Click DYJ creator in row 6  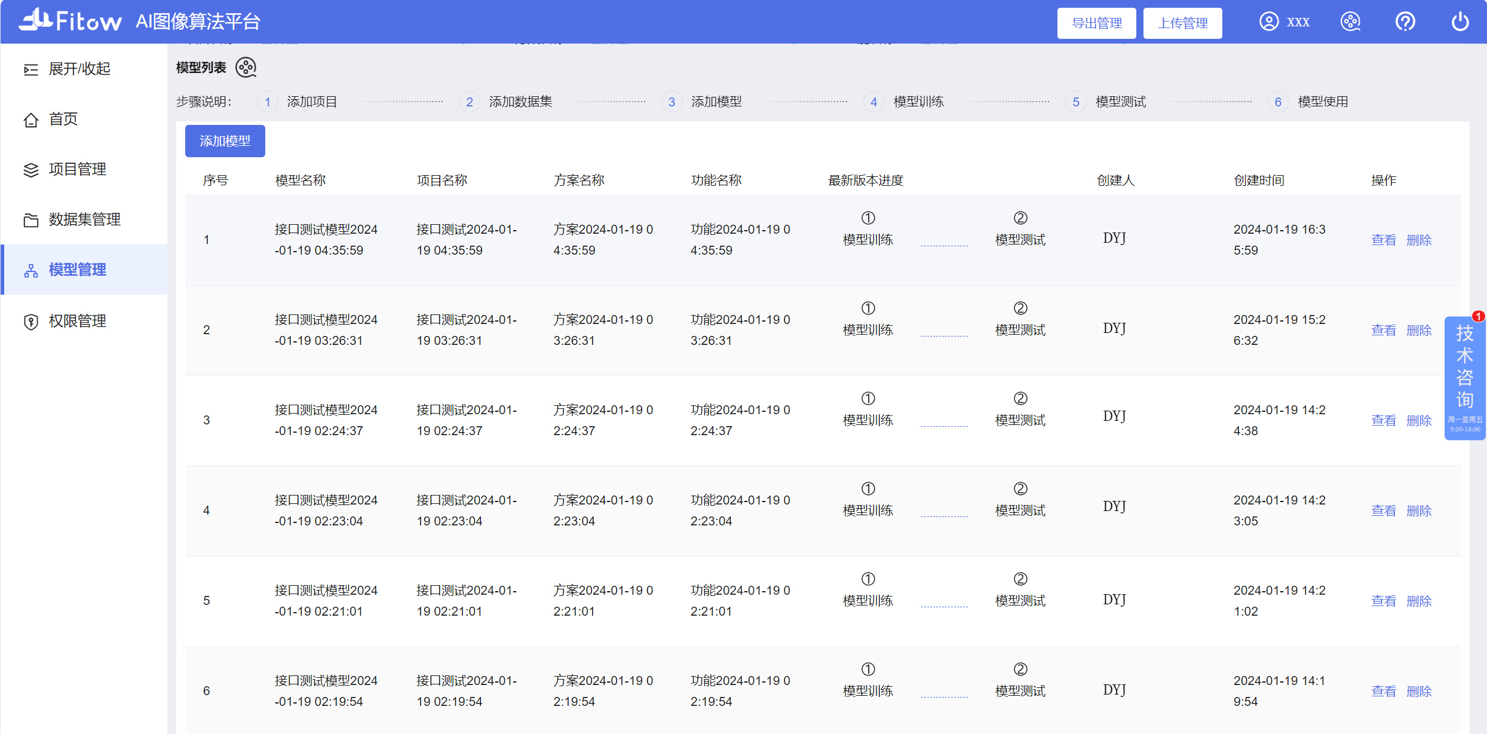click(1115, 690)
